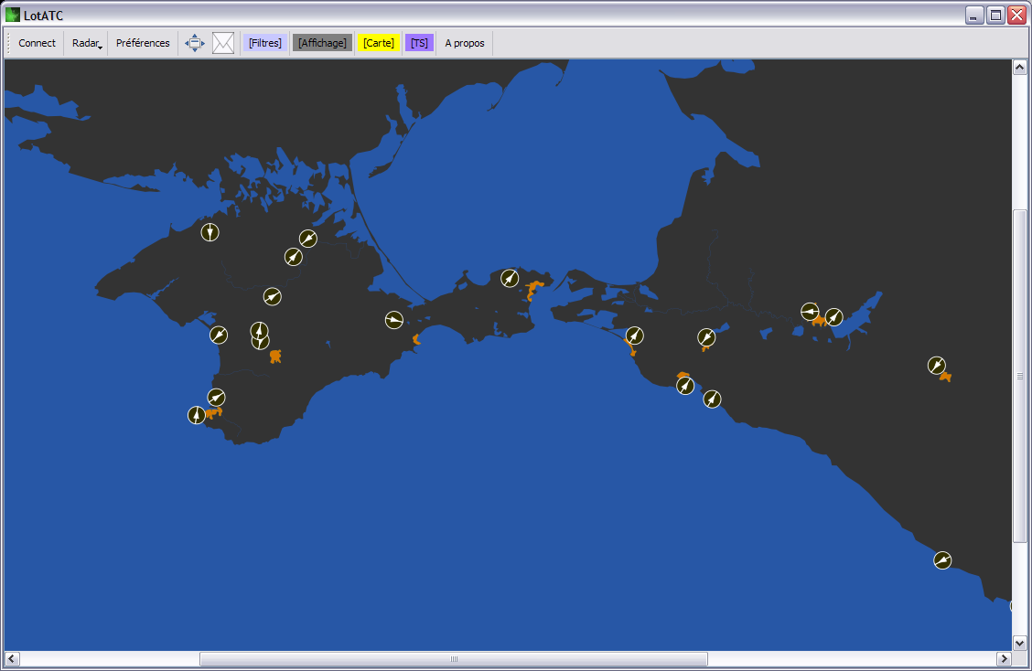Open the A propos menu item

(465, 43)
